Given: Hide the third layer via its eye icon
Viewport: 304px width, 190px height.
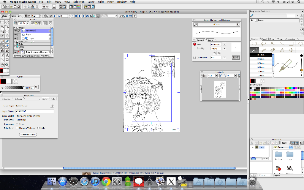Looking at the screenshot, I should (x=15, y=38).
